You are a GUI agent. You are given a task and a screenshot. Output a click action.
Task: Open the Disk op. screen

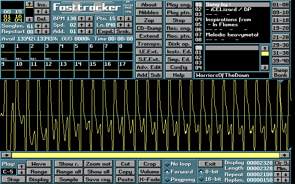tap(178, 44)
